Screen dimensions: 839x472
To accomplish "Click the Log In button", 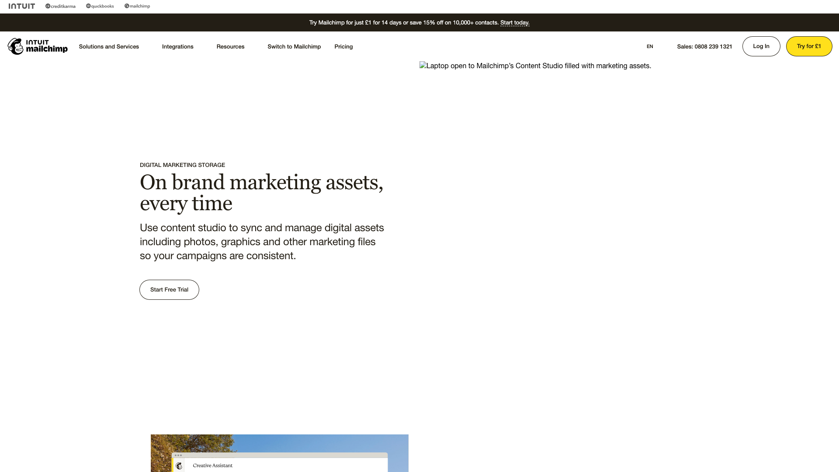I will coord(761,46).
